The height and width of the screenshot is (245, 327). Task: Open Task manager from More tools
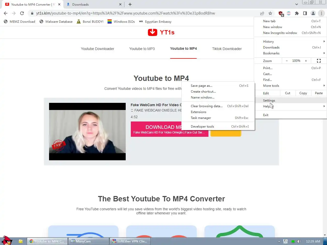coord(218,118)
